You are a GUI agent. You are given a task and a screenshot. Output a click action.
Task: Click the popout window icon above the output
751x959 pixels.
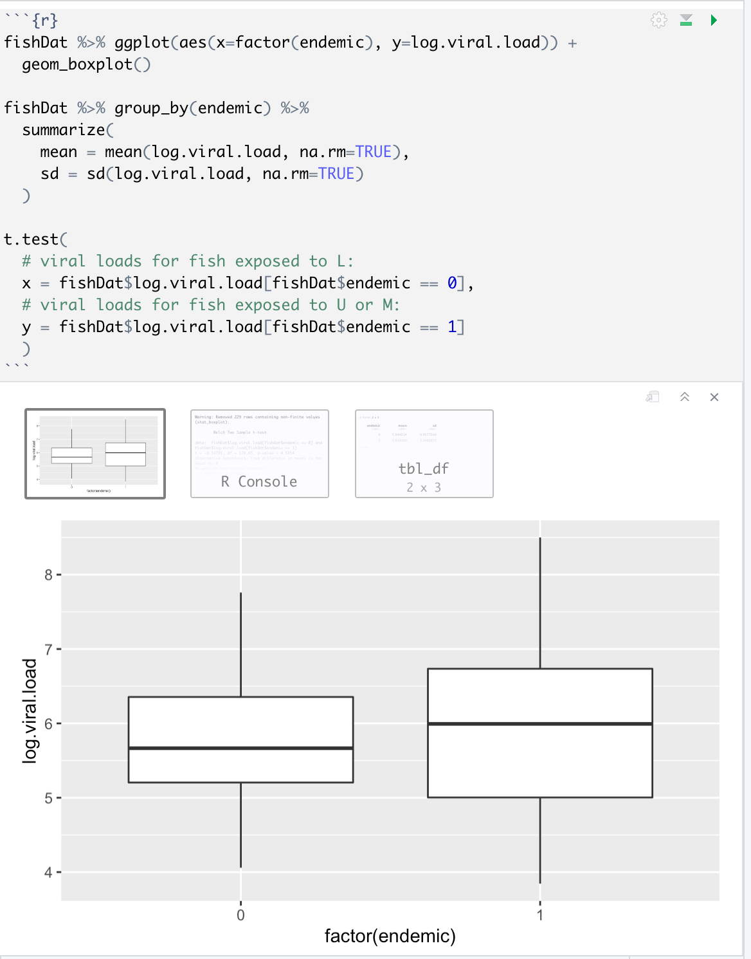pyautogui.click(x=651, y=398)
